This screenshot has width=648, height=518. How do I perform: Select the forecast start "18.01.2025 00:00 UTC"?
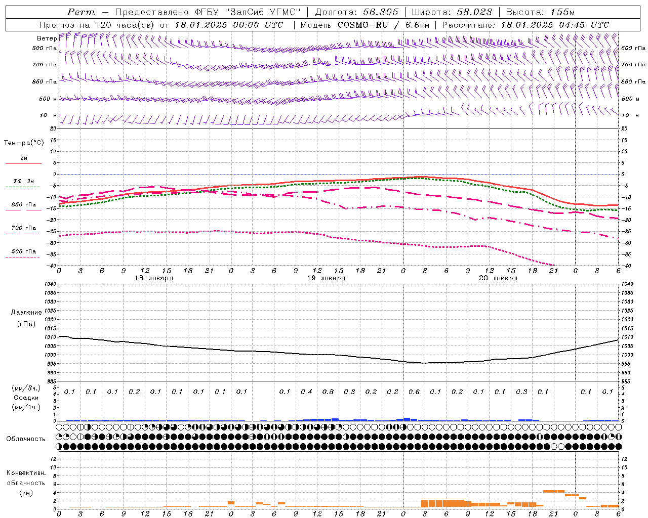[229, 25]
